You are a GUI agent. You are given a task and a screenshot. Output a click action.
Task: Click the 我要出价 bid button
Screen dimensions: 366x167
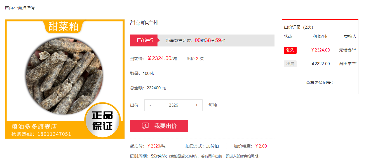point(159,126)
